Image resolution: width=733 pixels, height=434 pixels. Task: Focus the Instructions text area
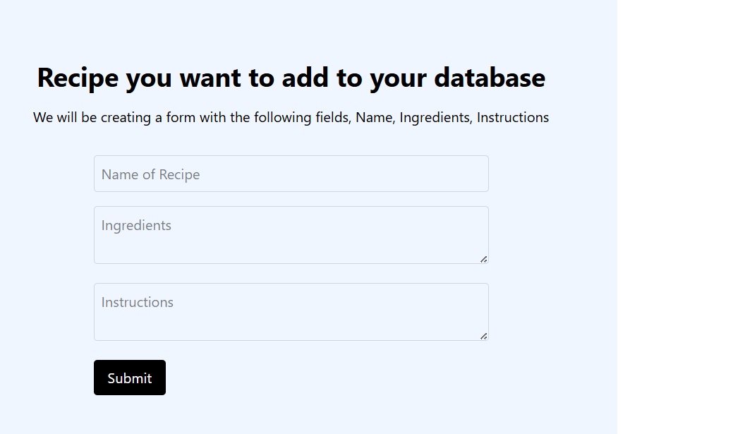click(291, 318)
